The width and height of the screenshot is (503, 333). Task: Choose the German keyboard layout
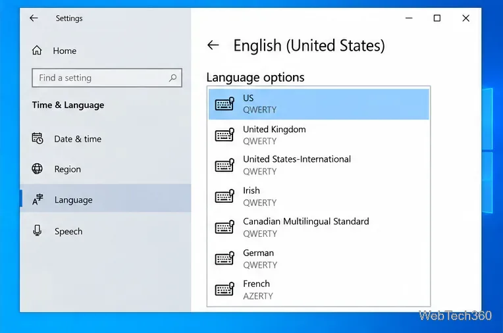pyautogui.click(x=319, y=259)
